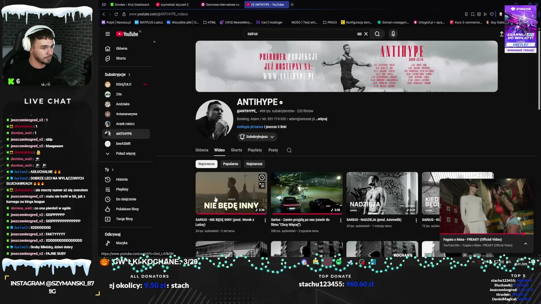Click the FREAKY miniplayer video
The height and width of the screenshot is (304, 541).
[x=486, y=206]
